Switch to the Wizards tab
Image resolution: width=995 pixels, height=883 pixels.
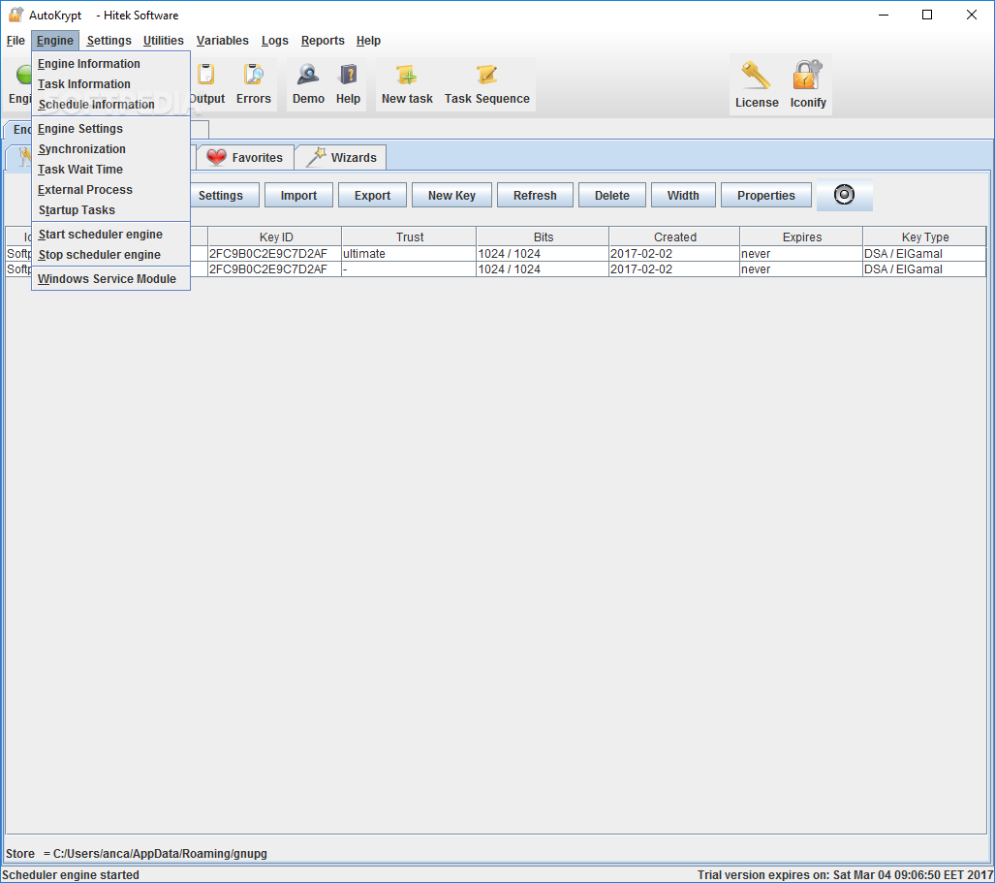[341, 157]
